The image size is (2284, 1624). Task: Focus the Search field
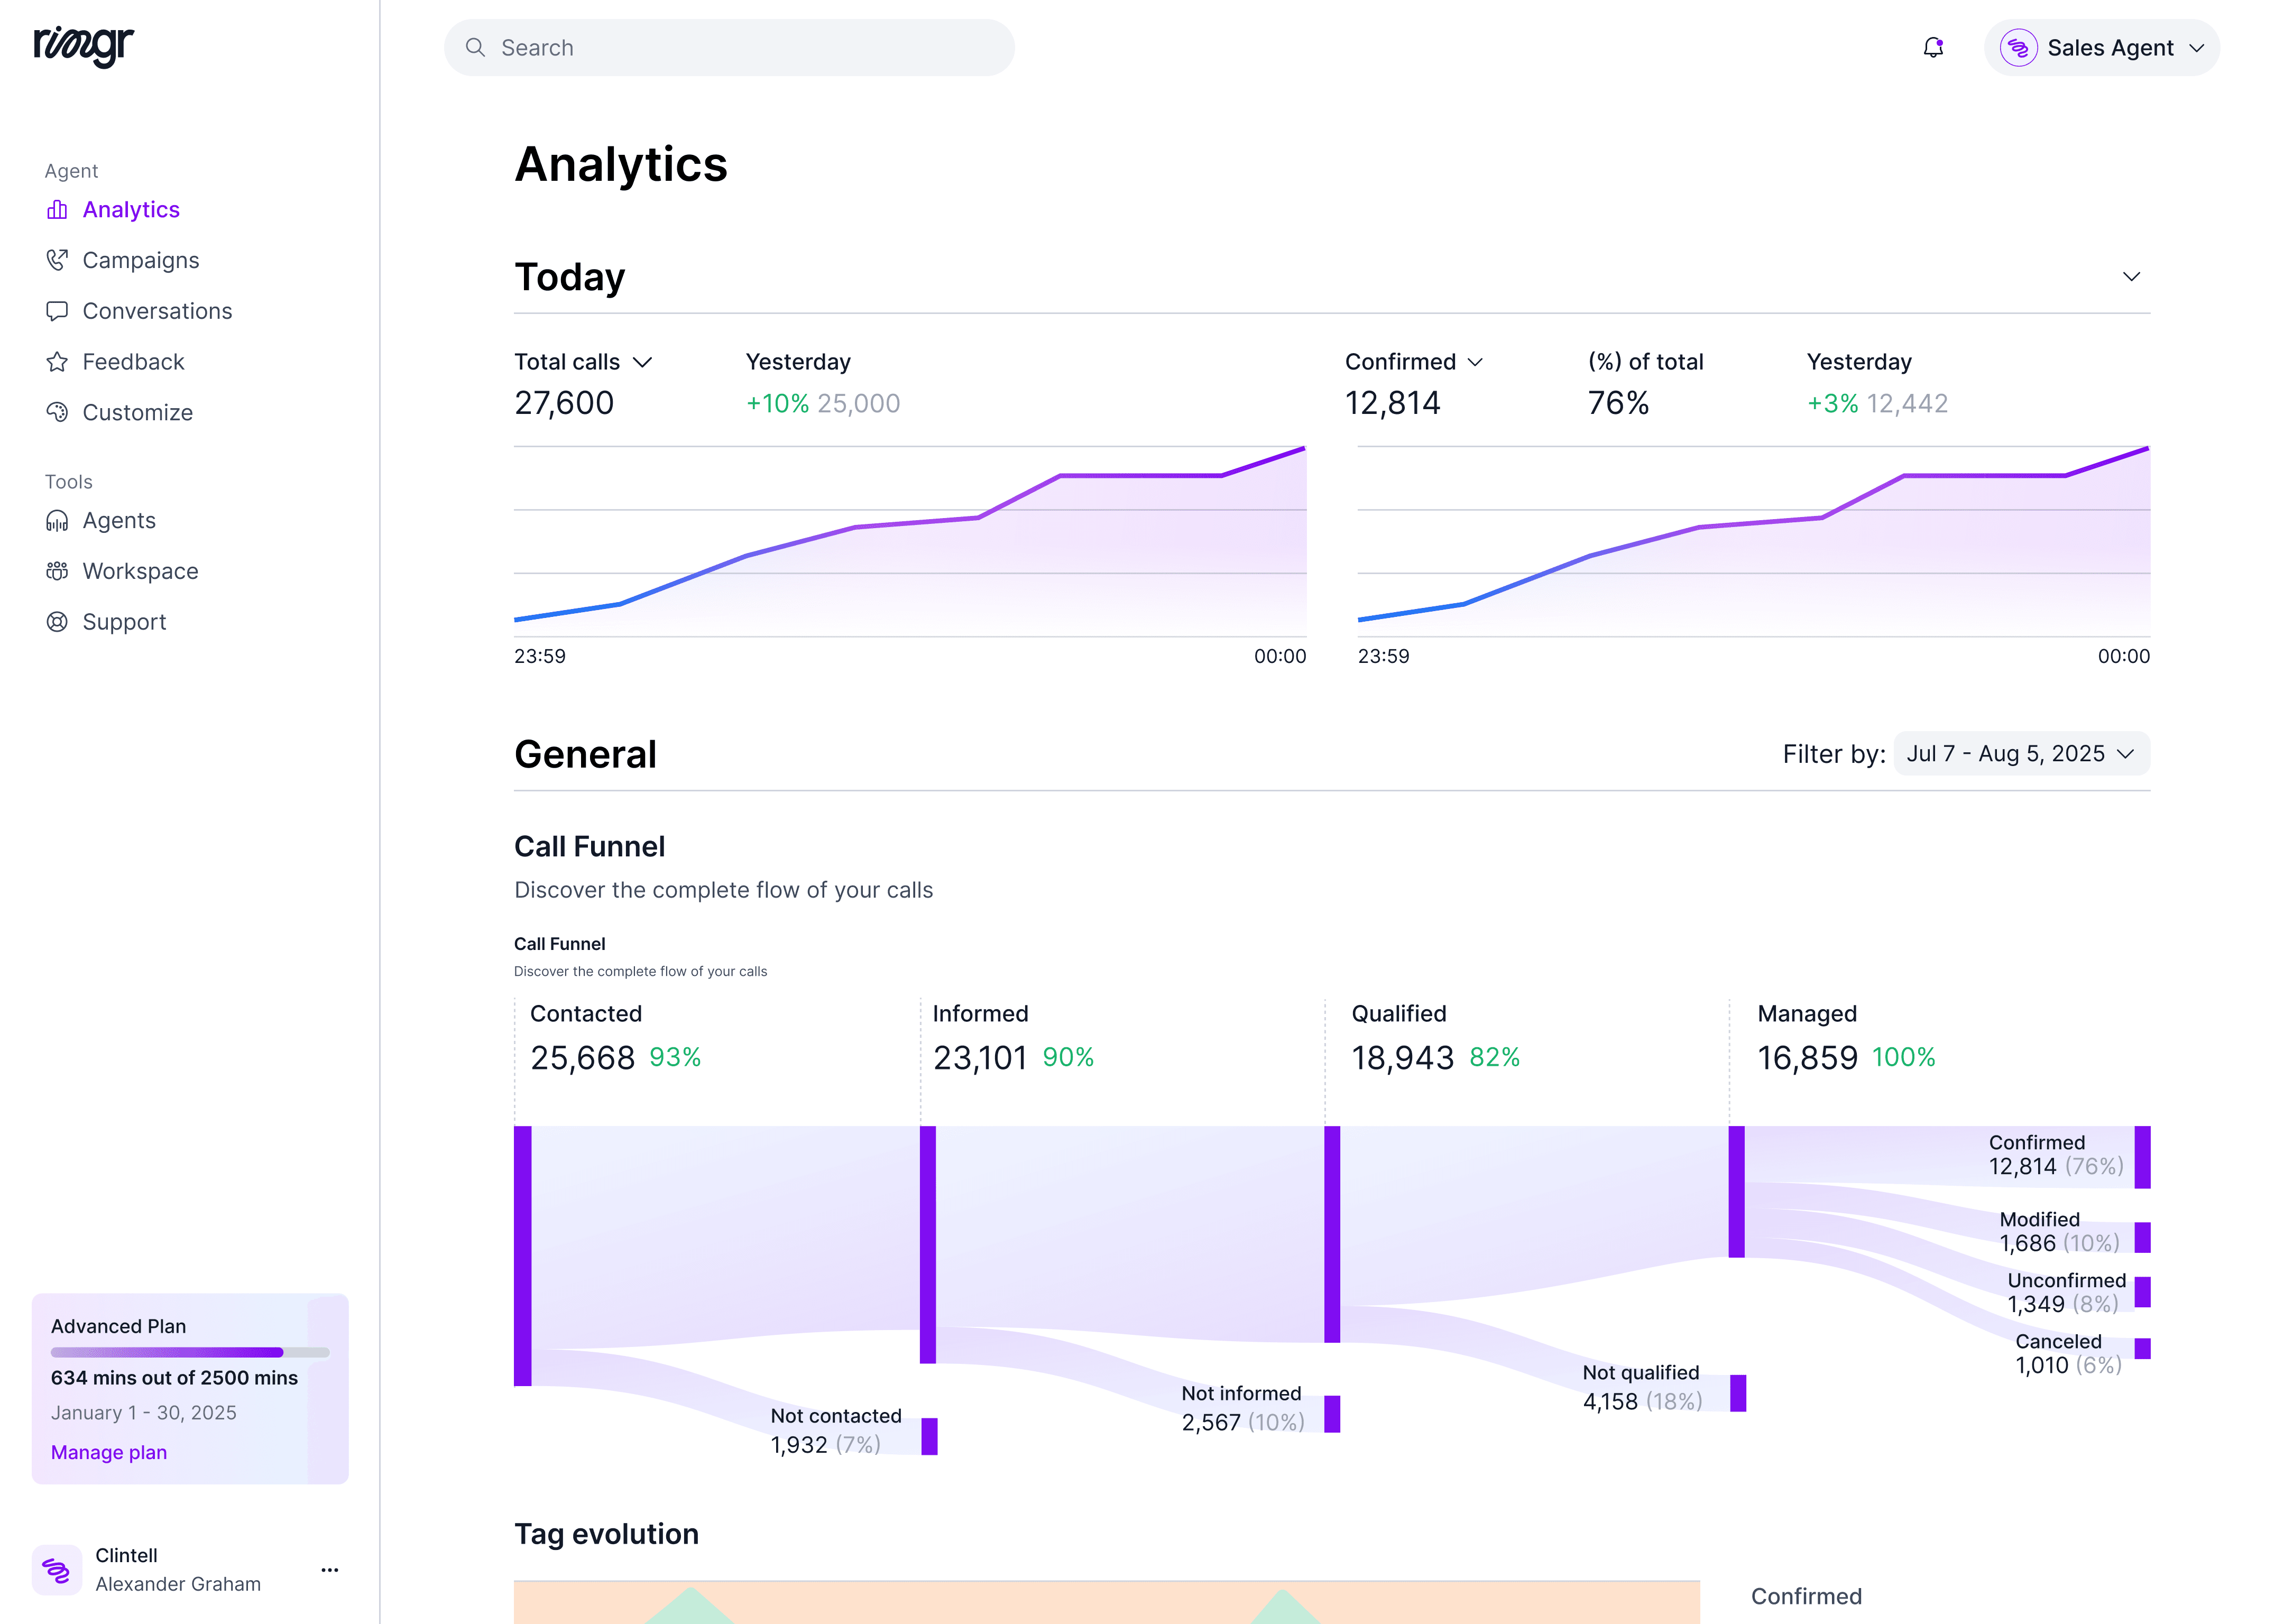click(729, 48)
